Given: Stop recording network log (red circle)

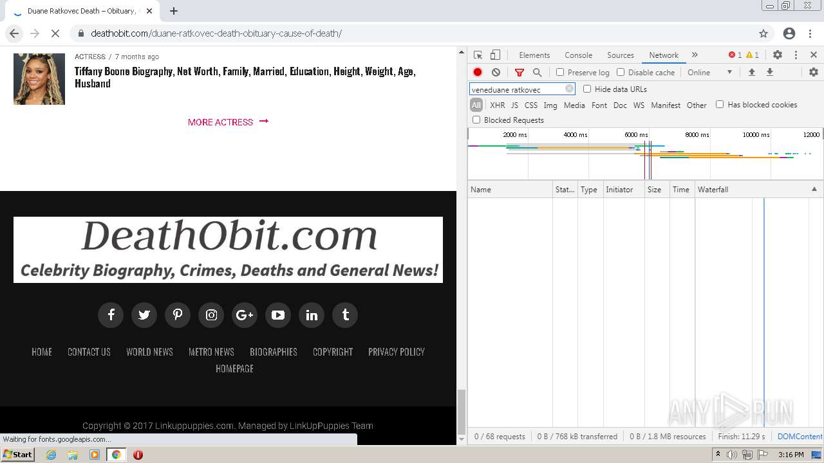Looking at the screenshot, I should click(x=478, y=73).
